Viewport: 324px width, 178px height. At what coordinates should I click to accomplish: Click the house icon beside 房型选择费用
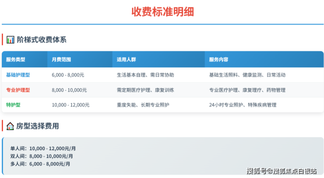(x=11, y=126)
